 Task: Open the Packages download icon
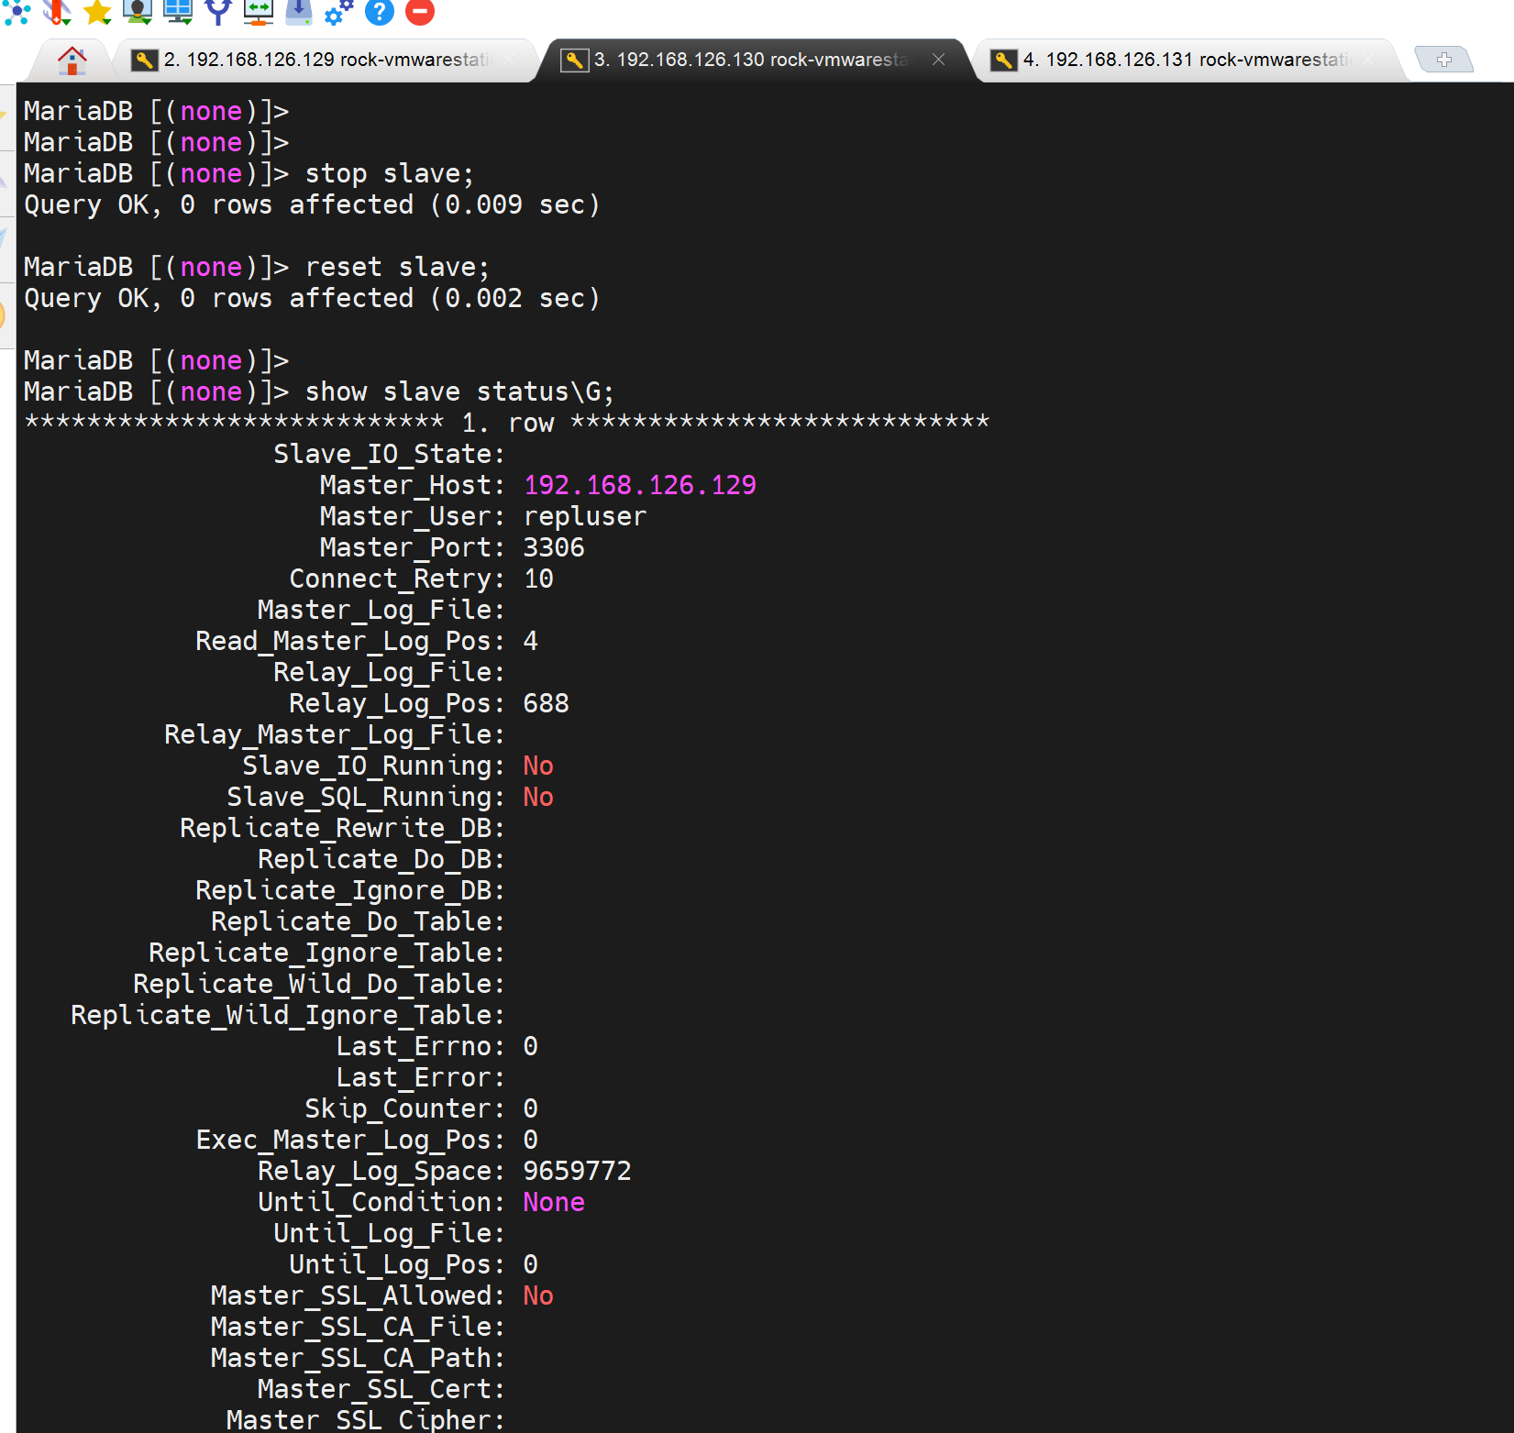[x=299, y=11]
